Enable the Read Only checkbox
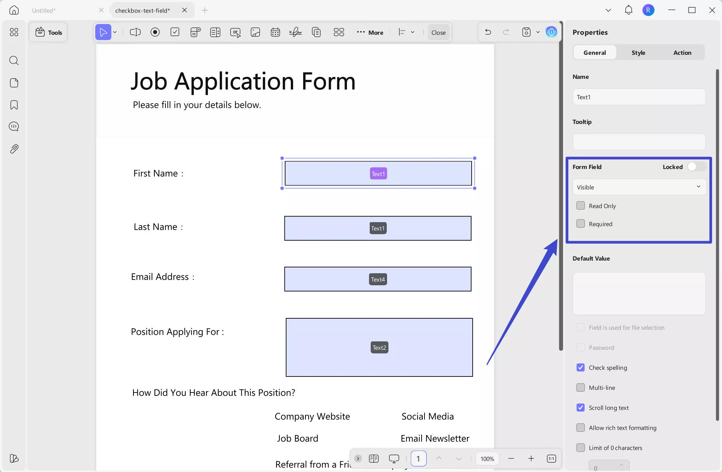The image size is (722, 472). (x=581, y=206)
